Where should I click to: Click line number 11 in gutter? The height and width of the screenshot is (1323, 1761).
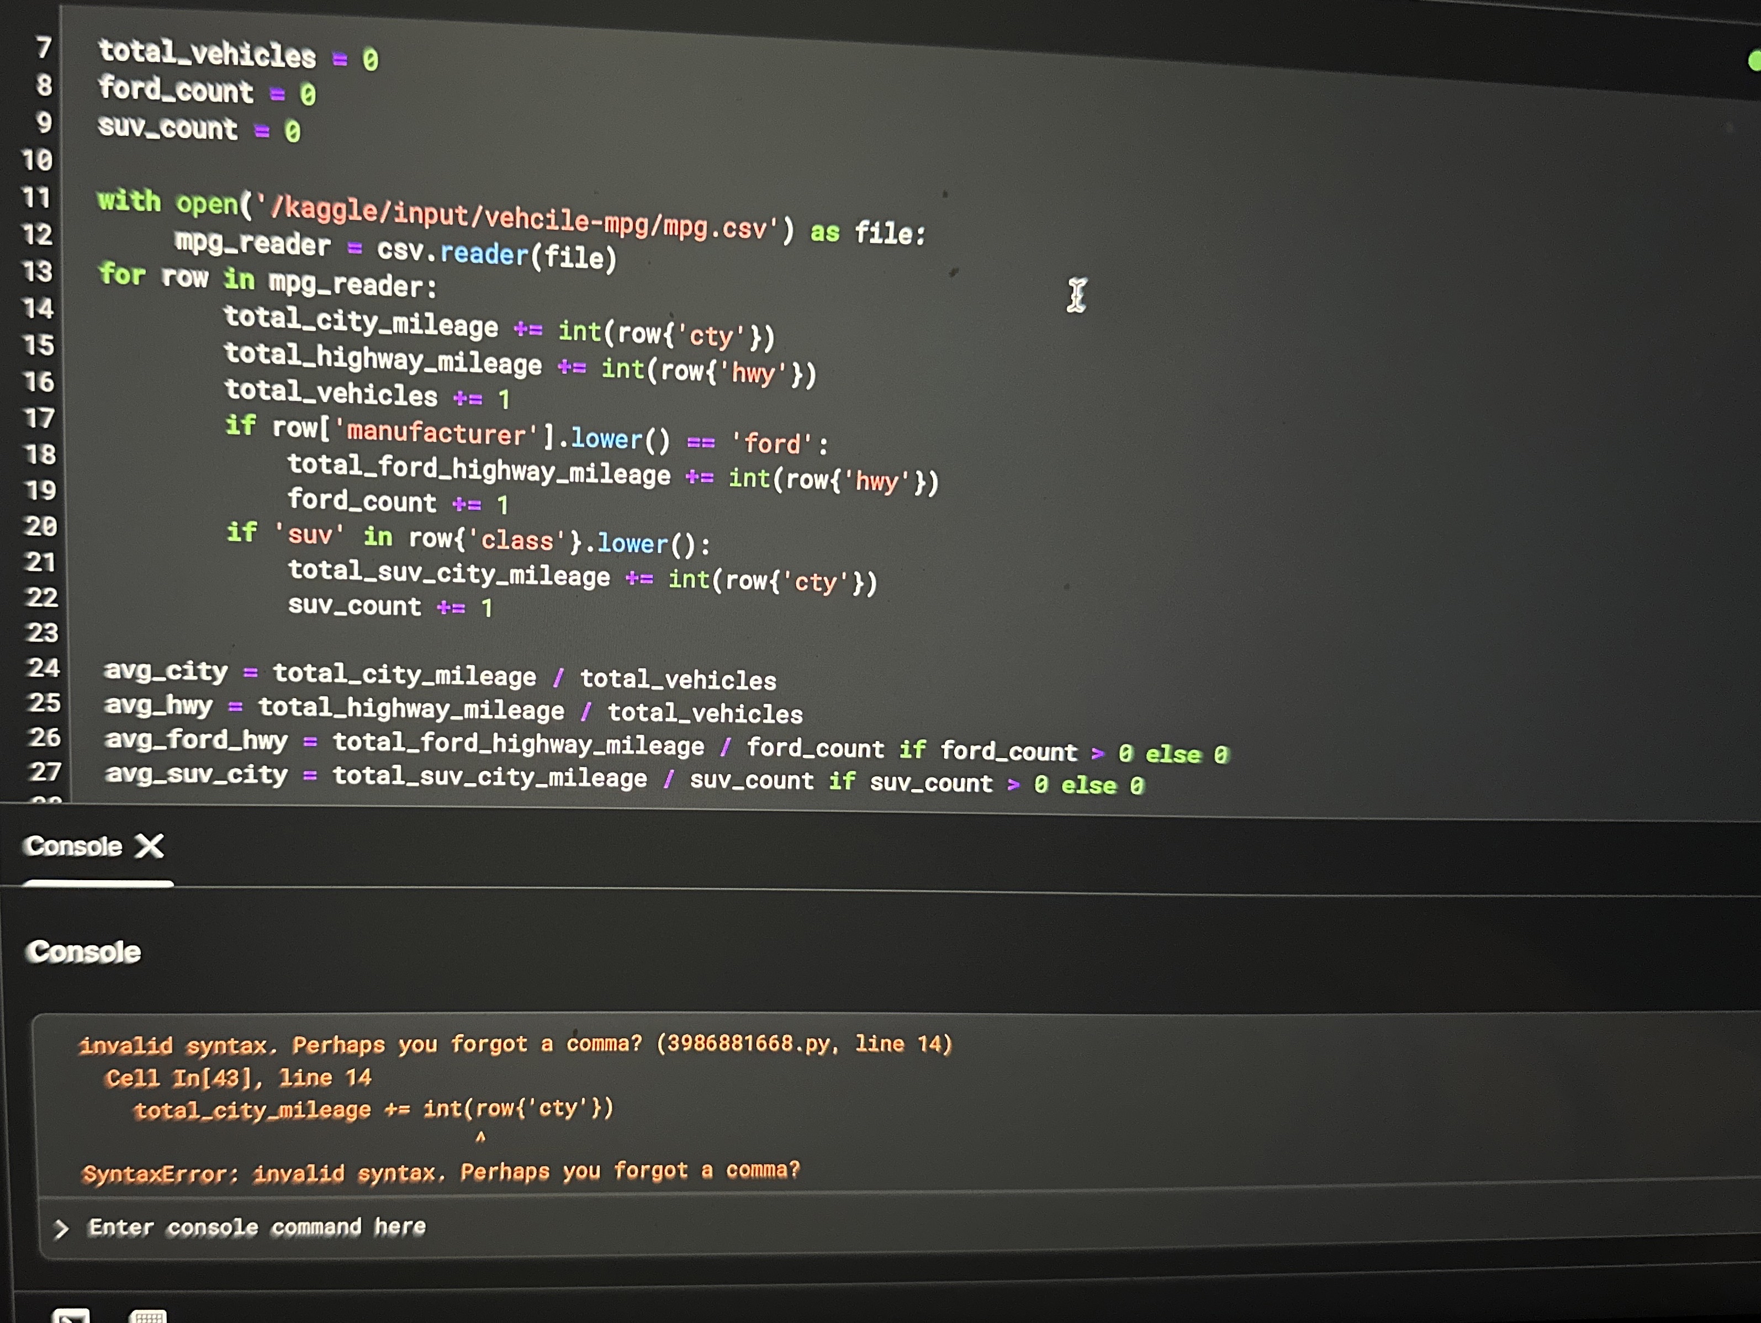pos(36,198)
